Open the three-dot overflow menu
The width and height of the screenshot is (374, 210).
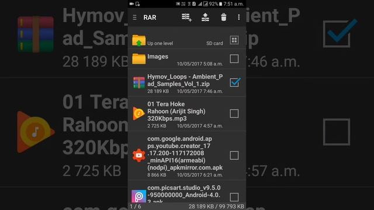point(239,17)
